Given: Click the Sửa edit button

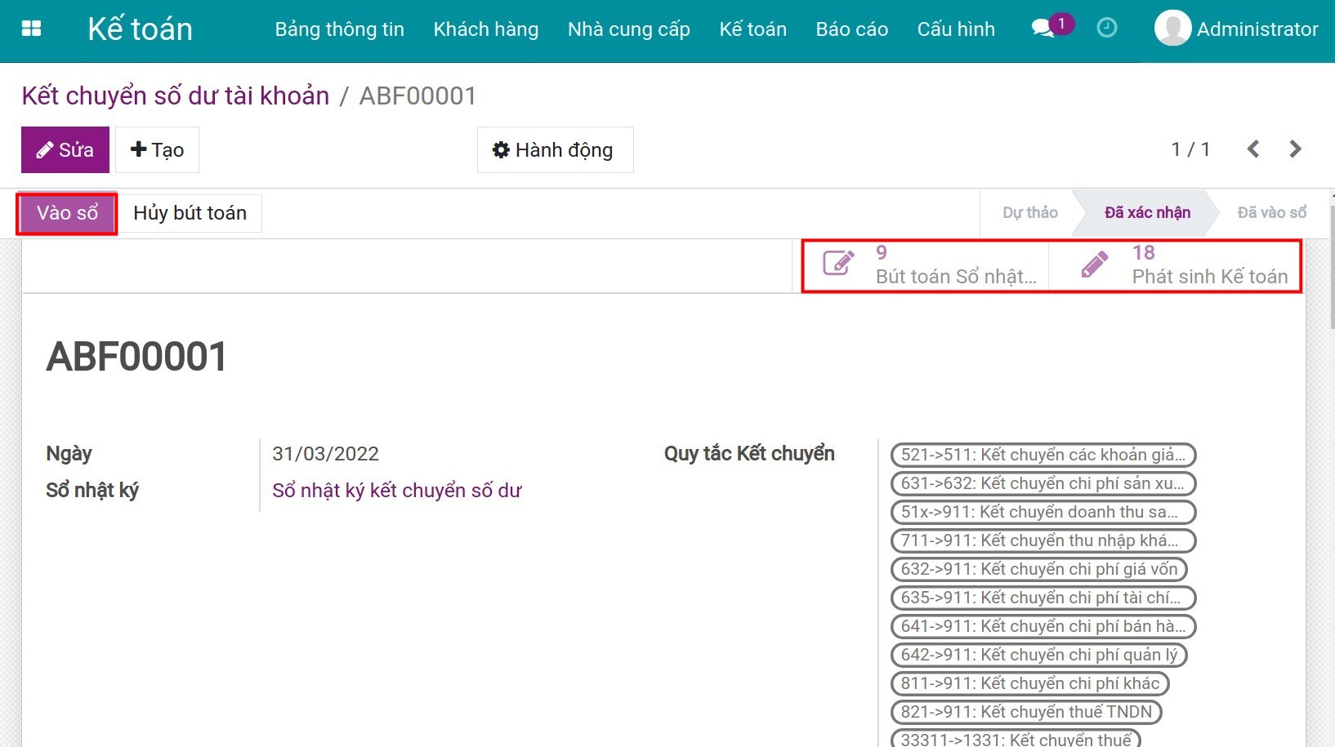Looking at the screenshot, I should tap(65, 150).
